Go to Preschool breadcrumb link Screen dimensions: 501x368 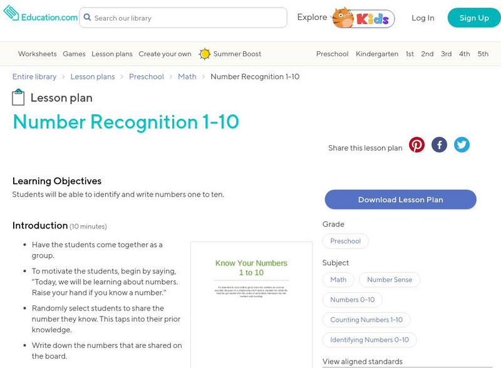click(147, 76)
